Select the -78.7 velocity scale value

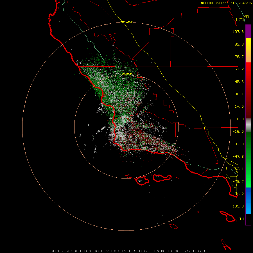(238, 182)
